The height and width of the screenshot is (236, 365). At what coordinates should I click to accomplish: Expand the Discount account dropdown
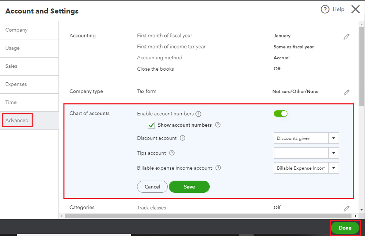click(x=334, y=138)
